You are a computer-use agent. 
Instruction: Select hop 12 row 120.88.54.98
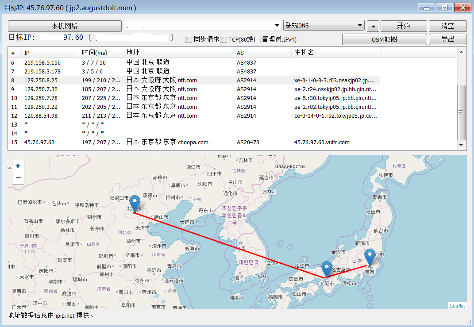tap(194, 116)
